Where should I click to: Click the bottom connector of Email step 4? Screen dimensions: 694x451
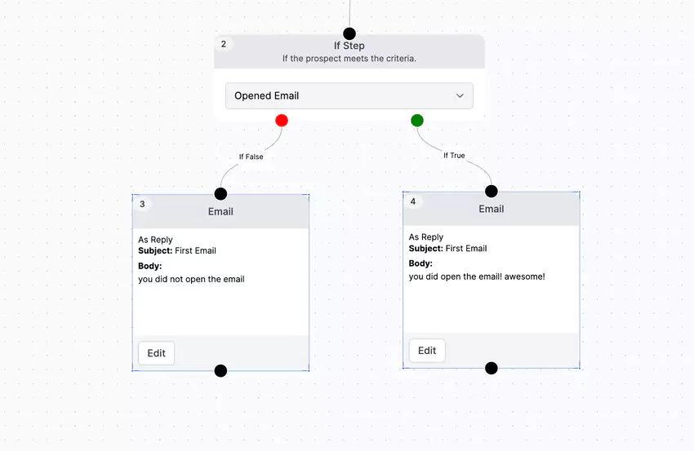pyautogui.click(x=492, y=368)
